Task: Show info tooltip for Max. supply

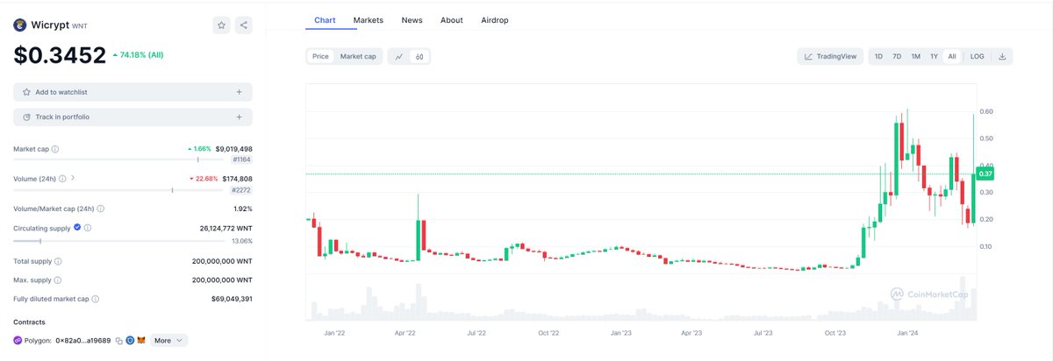Action: tap(56, 280)
